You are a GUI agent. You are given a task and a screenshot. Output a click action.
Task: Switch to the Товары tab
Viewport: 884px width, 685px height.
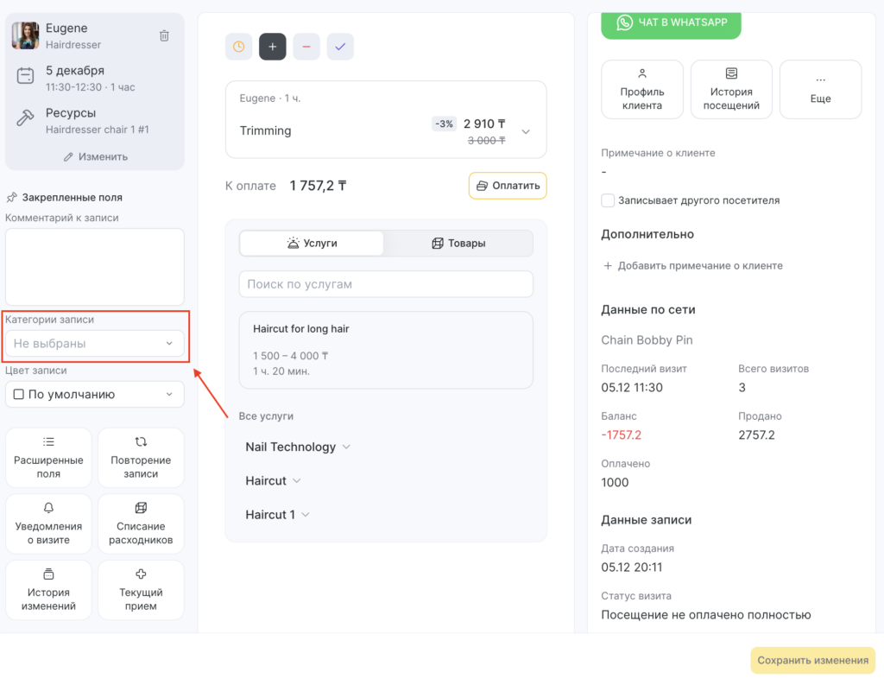click(x=458, y=244)
